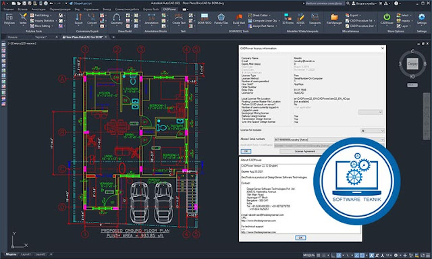Screen dimensions: 432x259
Task: Click the Save icon in quick access toolbar
Action: pos(24,3)
